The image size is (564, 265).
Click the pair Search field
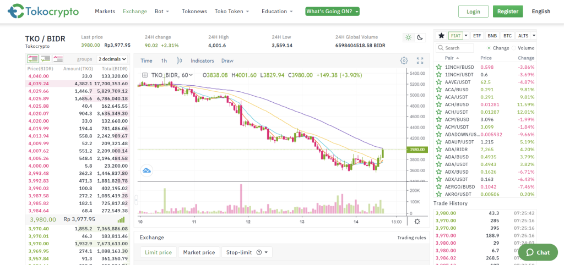coord(455,48)
